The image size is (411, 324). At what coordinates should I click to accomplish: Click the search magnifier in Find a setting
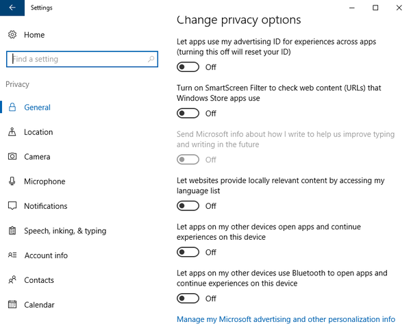point(151,59)
